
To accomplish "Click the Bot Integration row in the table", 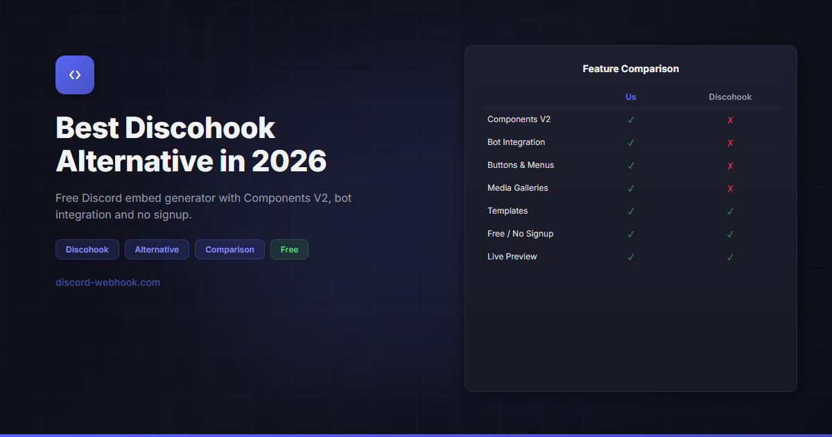I will (516, 142).
